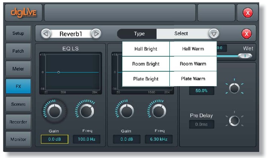Viewport: 269px width, 158px height.
Task: Choose Hall Bright reverb type
Action: point(146,49)
